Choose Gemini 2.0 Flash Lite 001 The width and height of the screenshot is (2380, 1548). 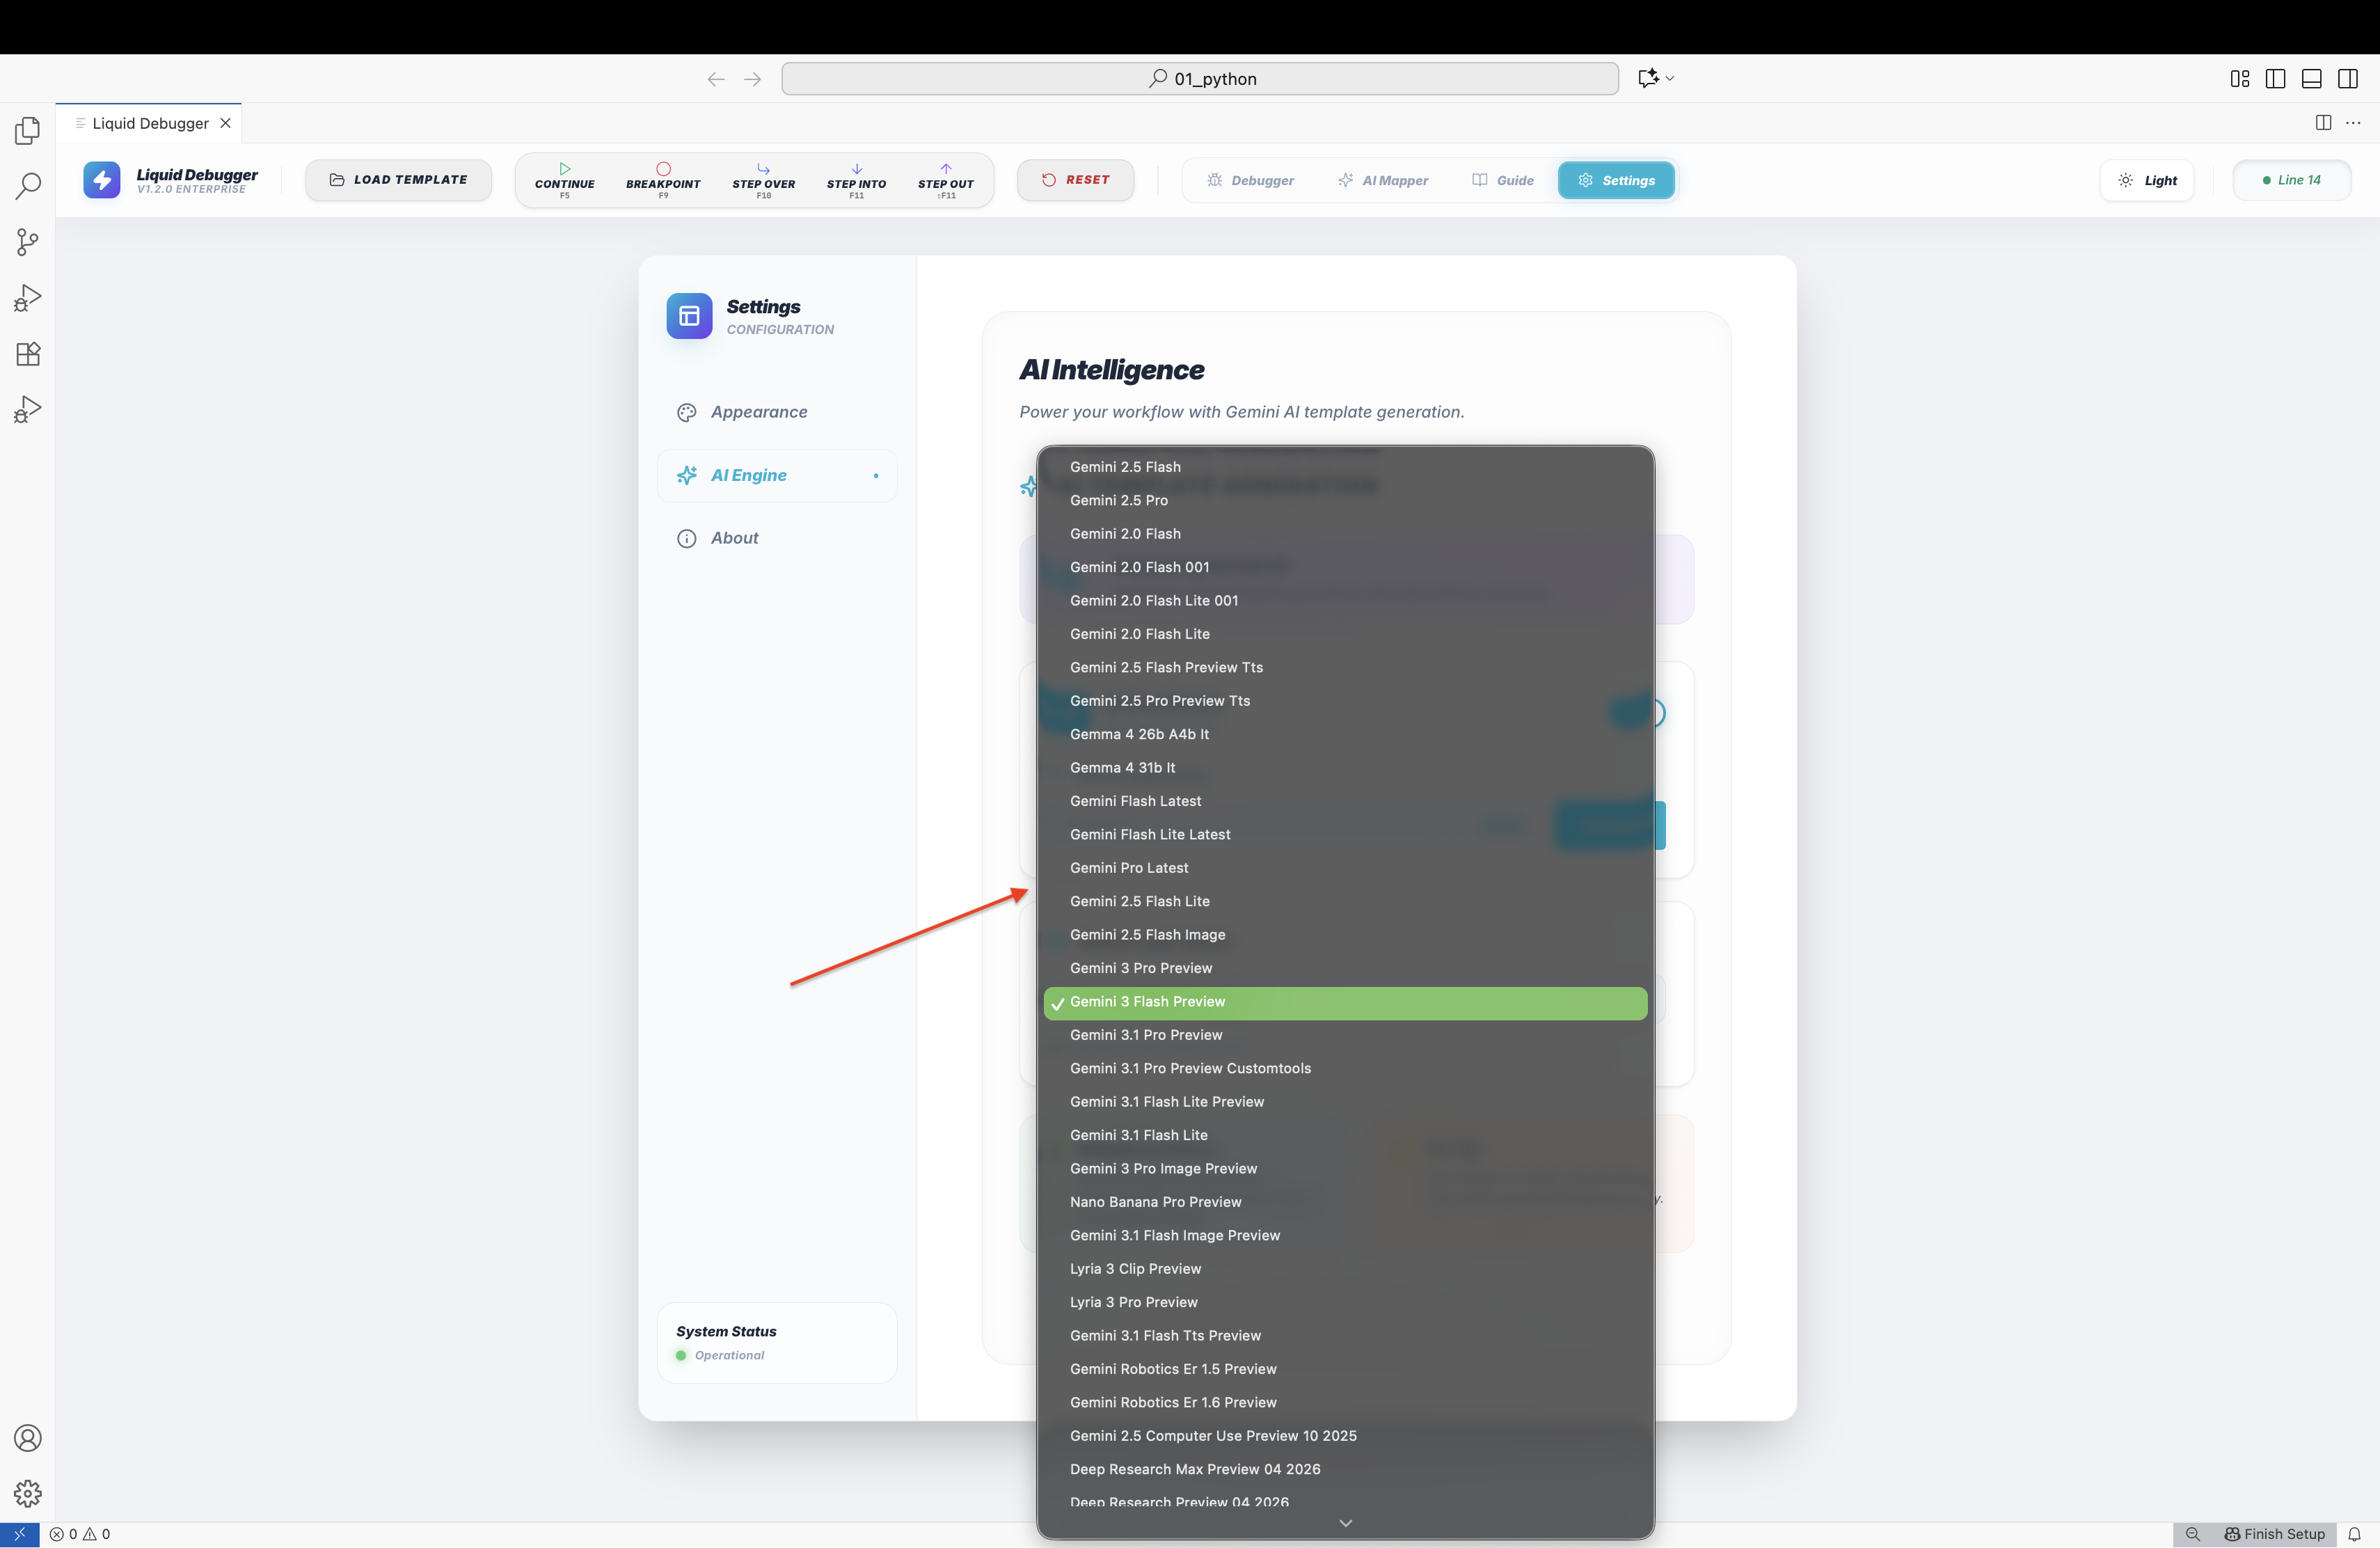[x=1345, y=601]
